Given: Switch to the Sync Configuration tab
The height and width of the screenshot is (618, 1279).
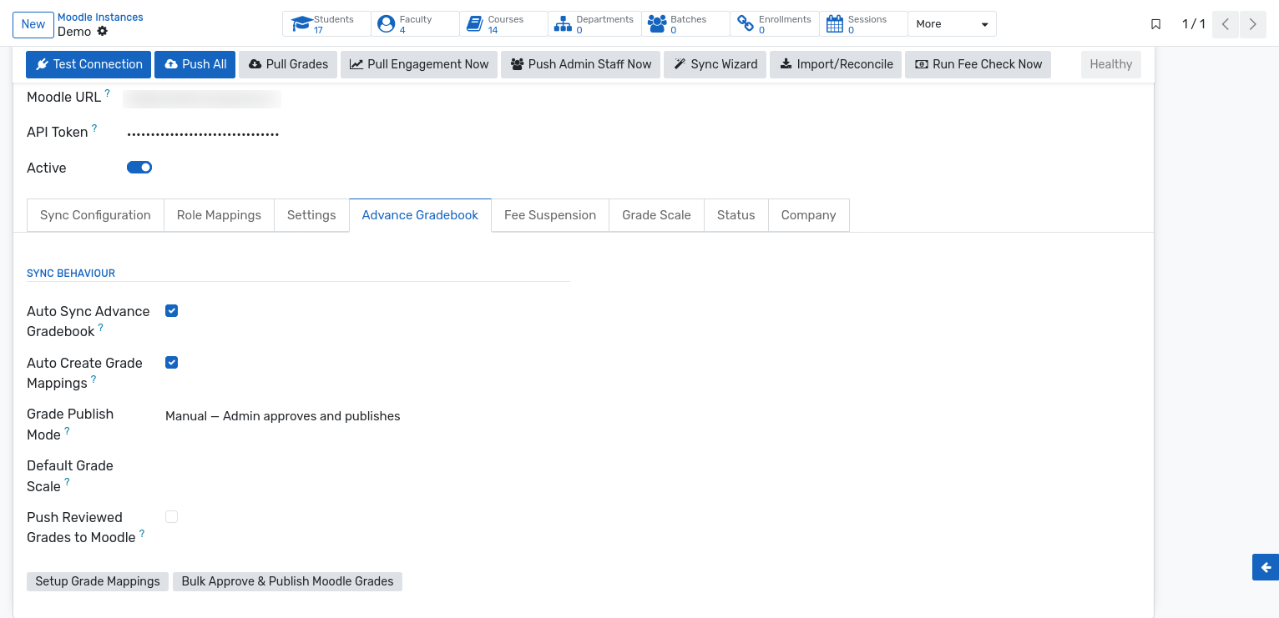Looking at the screenshot, I should coord(95,215).
